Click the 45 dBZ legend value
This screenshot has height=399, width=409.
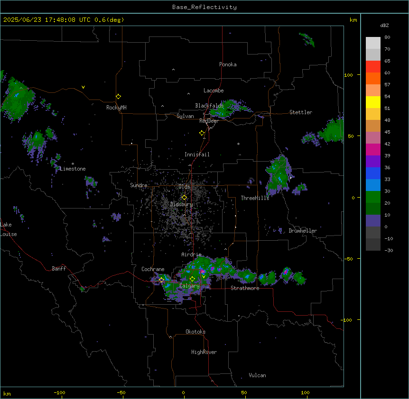tap(387, 132)
